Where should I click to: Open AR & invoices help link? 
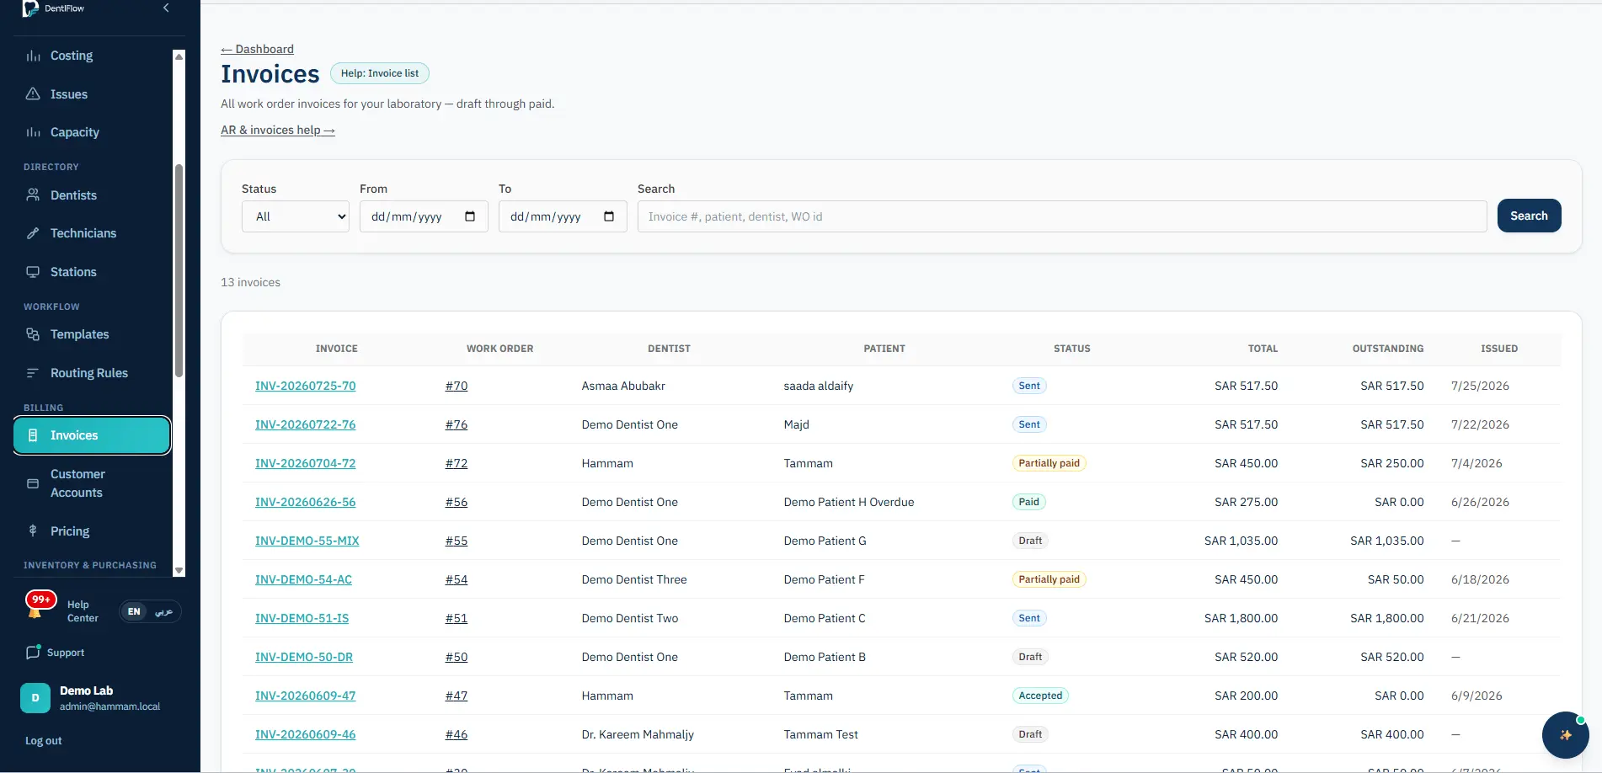coord(278,130)
